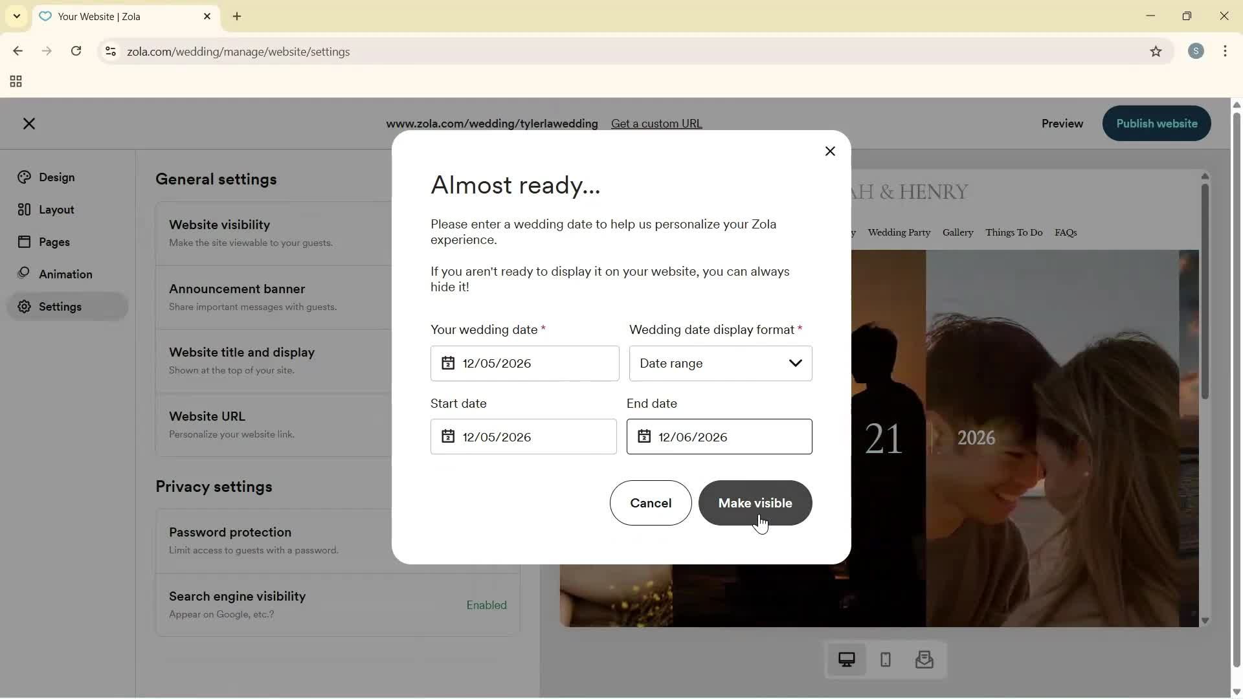Open the Get a custom URL link
This screenshot has width=1243, height=699.
pyautogui.click(x=656, y=123)
